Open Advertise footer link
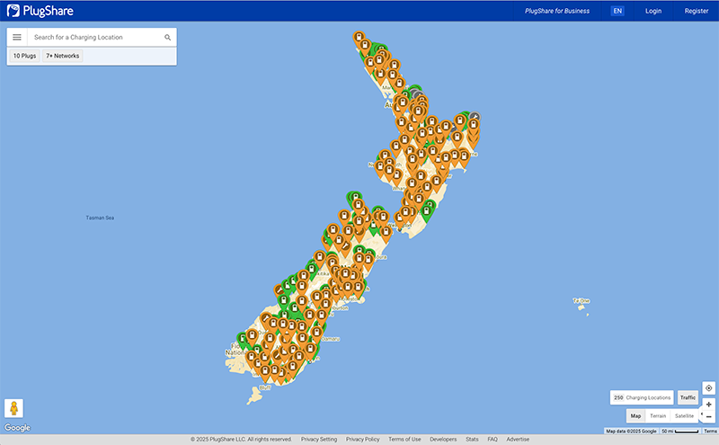 [518, 440]
